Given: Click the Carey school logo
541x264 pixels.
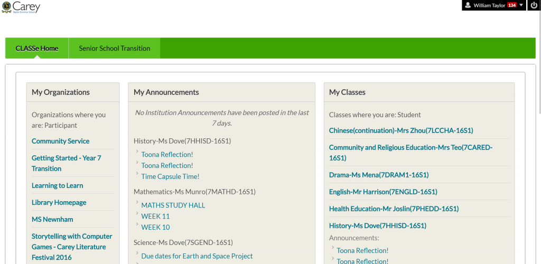Looking at the screenshot, I should [x=21, y=7].
